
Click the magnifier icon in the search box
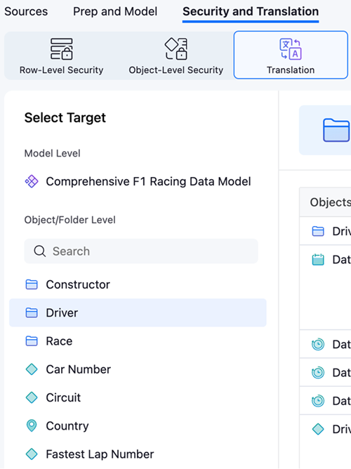click(x=40, y=251)
